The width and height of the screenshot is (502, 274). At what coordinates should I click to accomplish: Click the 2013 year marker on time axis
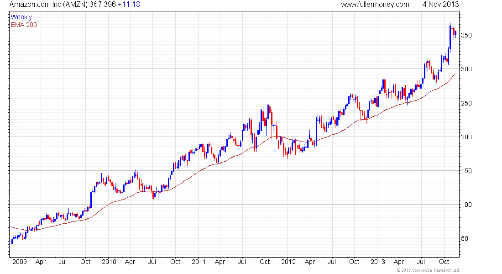click(x=378, y=262)
